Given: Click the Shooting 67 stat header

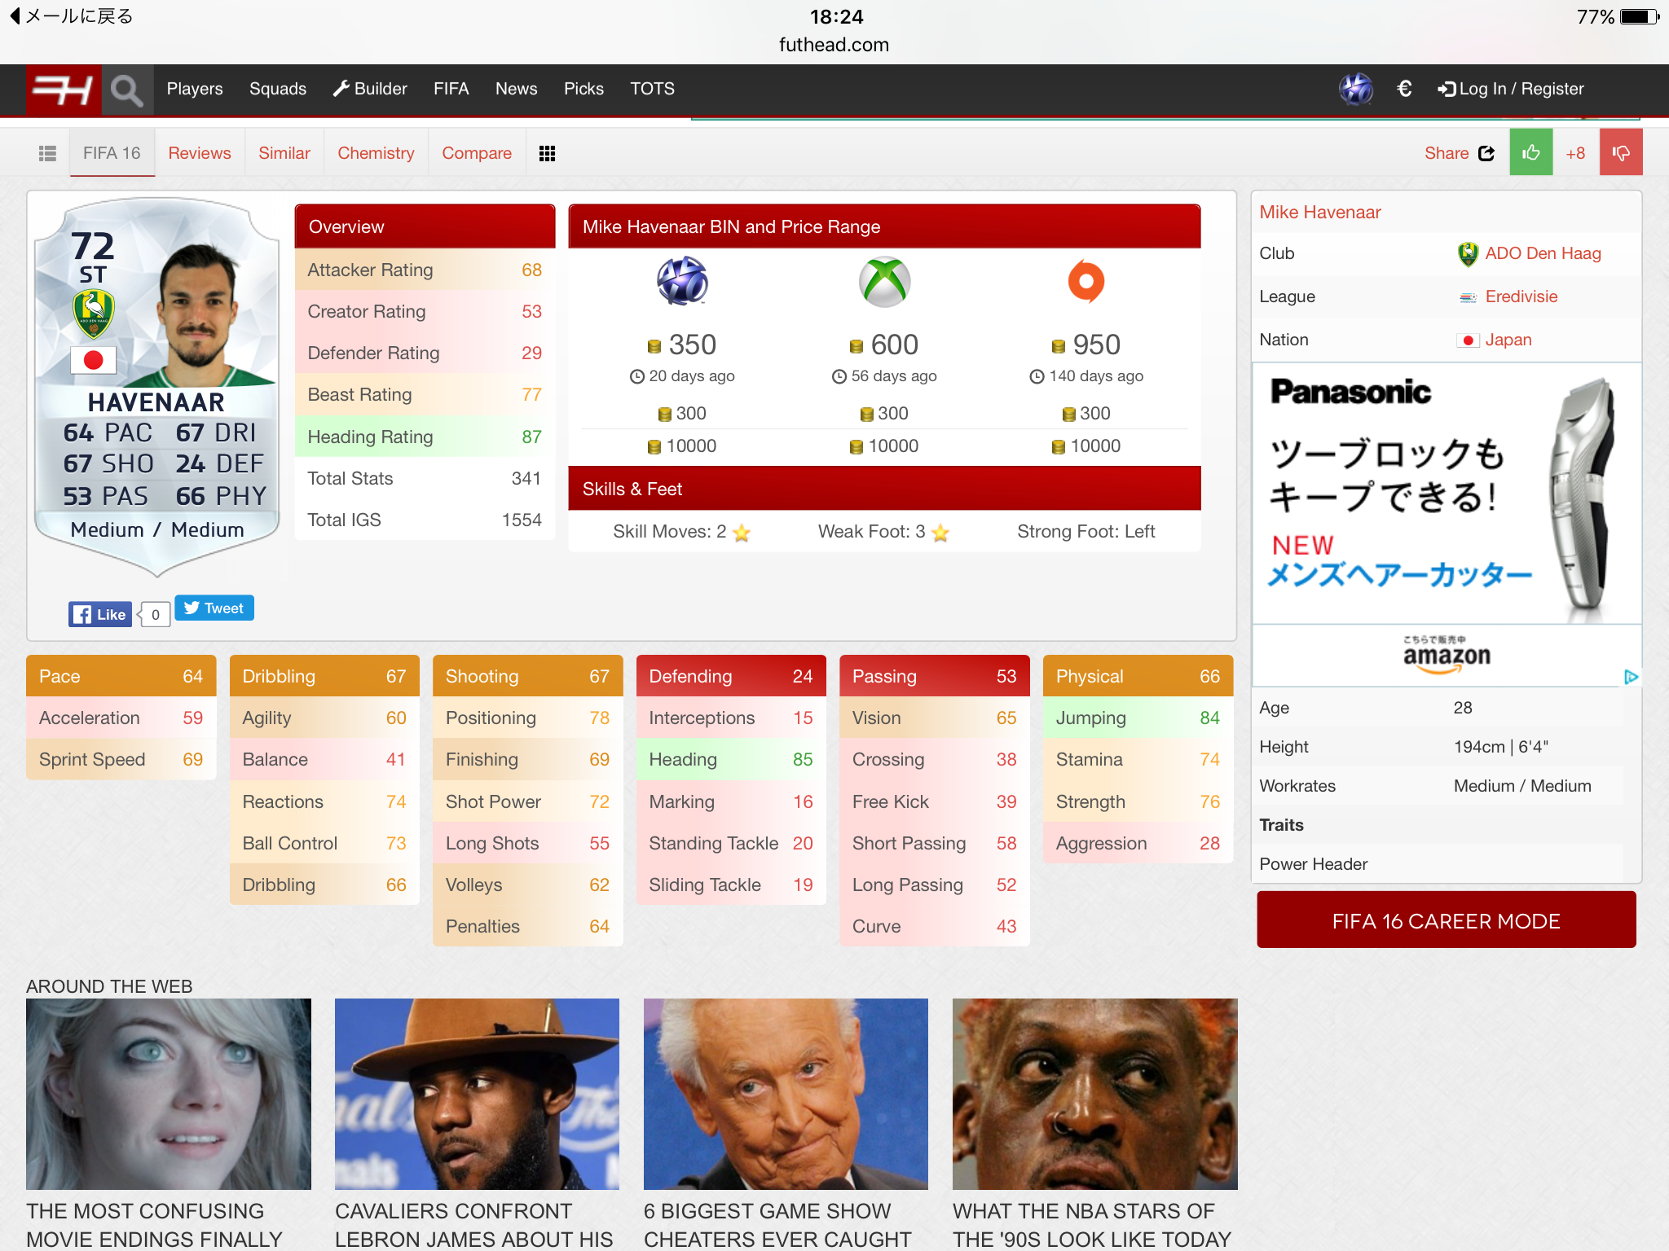Looking at the screenshot, I should pyautogui.click(x=527, y=676).
